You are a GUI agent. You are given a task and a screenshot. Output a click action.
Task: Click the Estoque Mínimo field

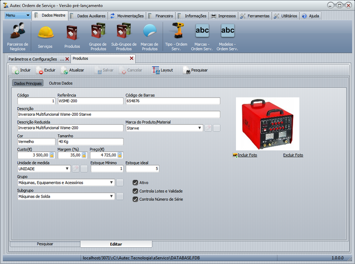[x=107, y=169]
